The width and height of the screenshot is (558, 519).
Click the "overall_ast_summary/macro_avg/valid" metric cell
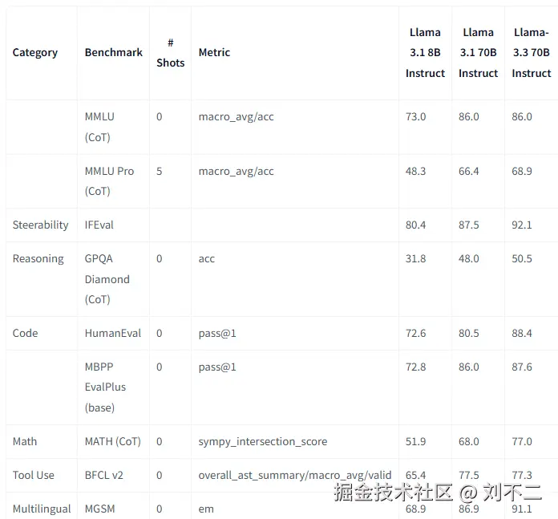(x=295, y=476)
